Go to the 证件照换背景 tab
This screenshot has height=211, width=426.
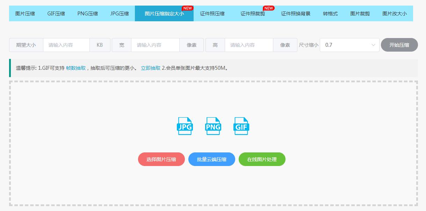click(x=296, y=13)
